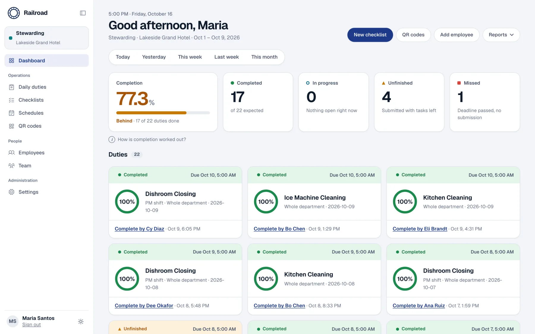Open Complete by Cy Diaz link
535x334 pixels.
tap(139, 229)
